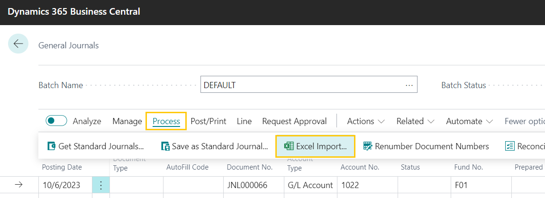Open the Post/Print menu

209,121
